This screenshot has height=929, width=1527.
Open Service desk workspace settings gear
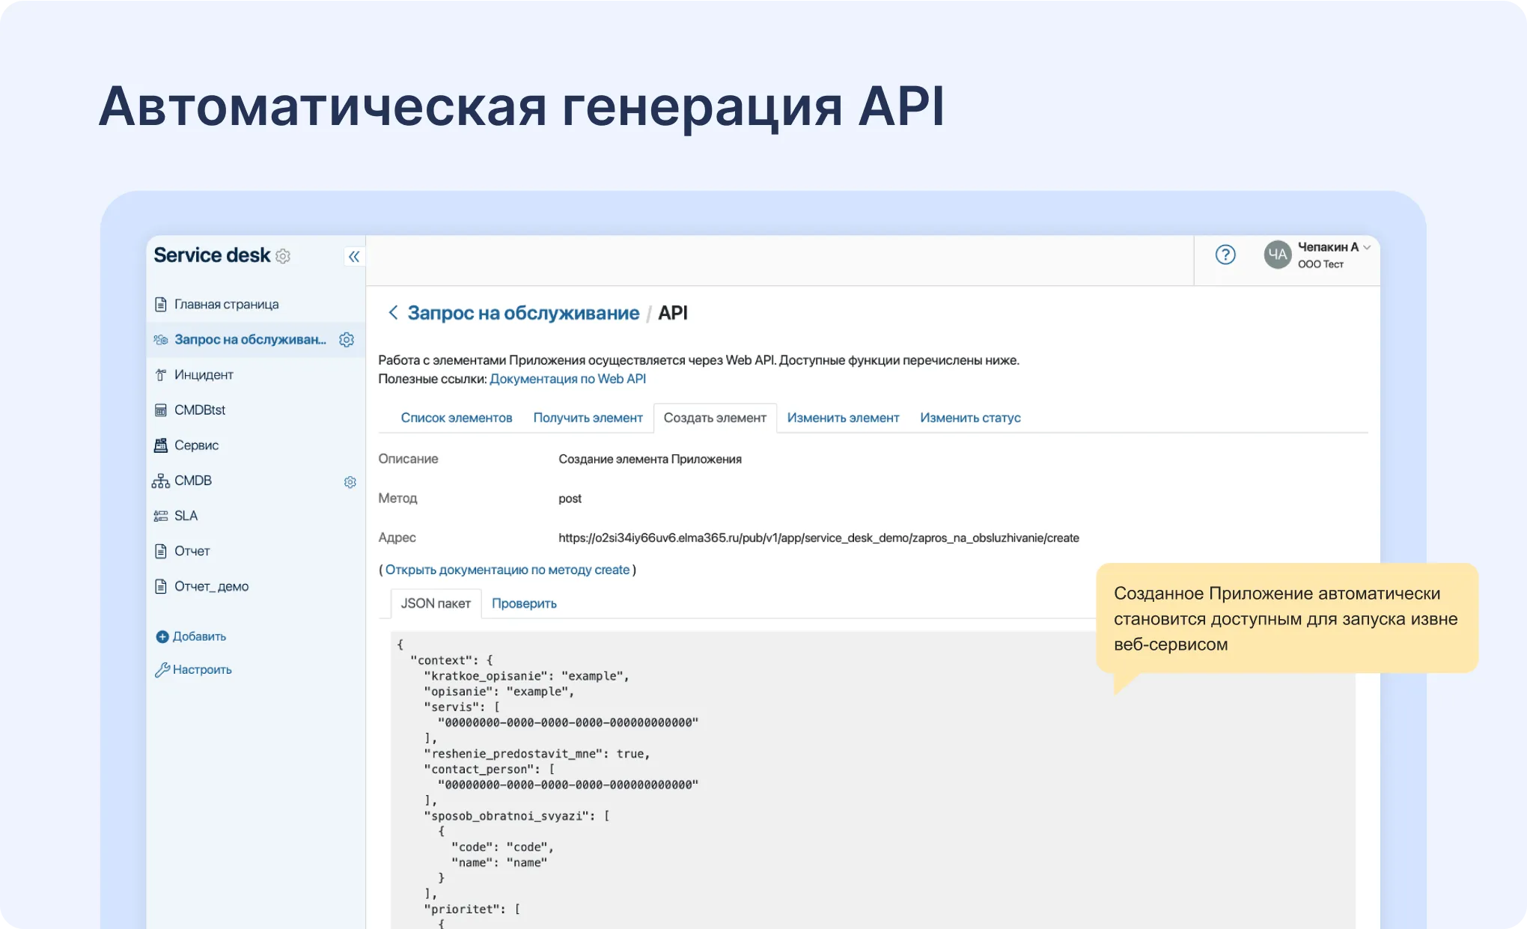point(282,256)
